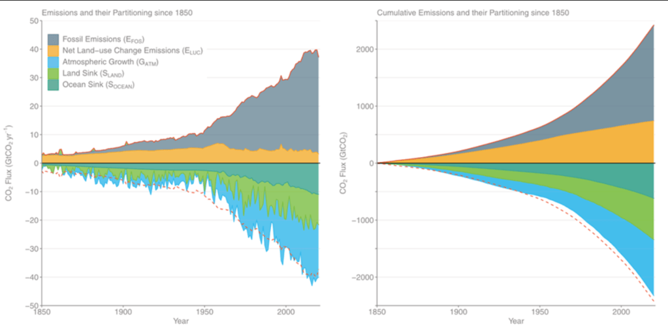The image size is (668, 333).
Task: Click the Fossil Emissions gray legend swatch
Action: [54, 40]
